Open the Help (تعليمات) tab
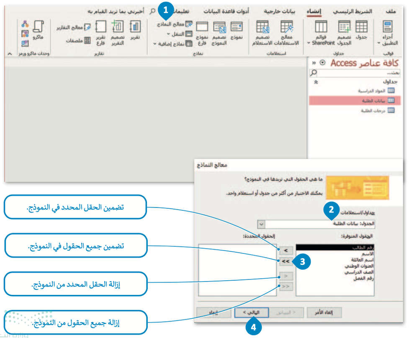 182,11
